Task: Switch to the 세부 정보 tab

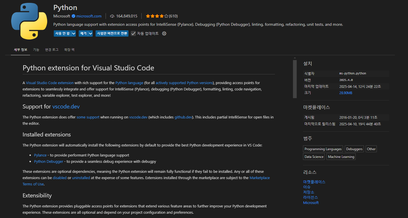Action: click(x=21, y=50)
